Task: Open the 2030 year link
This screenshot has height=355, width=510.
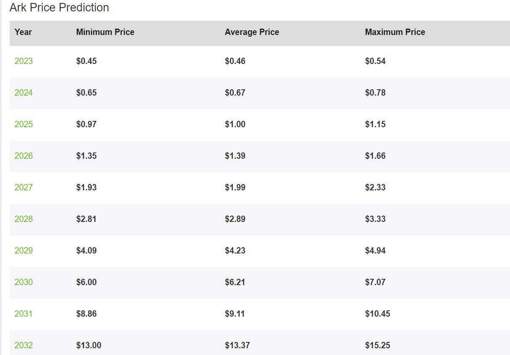Action: pos(24,282)
